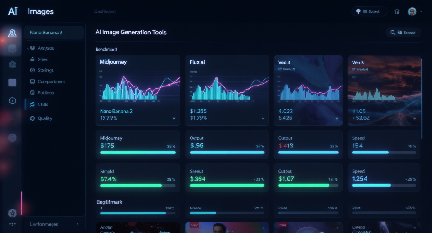Select the Settings clock icon in sidebar
Screen dimensions: 432x233
32,70
